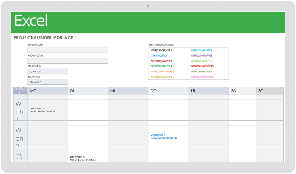
Task: Click the WOCHE column header
Action: click(x=20, y=90)
